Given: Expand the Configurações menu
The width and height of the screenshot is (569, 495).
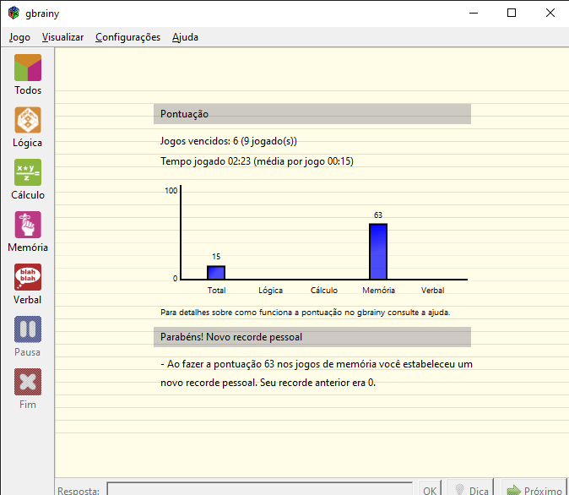Looking at the screenshot, I should pos(127,37).
